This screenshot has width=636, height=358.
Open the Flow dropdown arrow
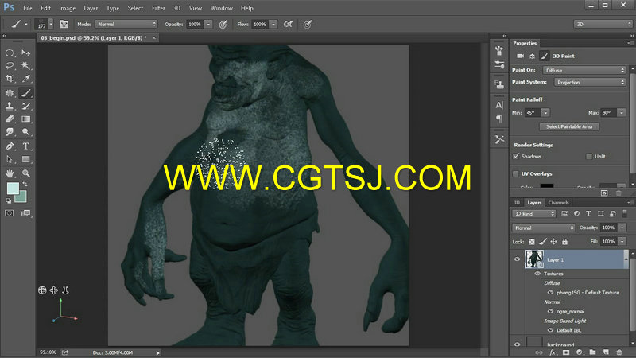point(273,25)
